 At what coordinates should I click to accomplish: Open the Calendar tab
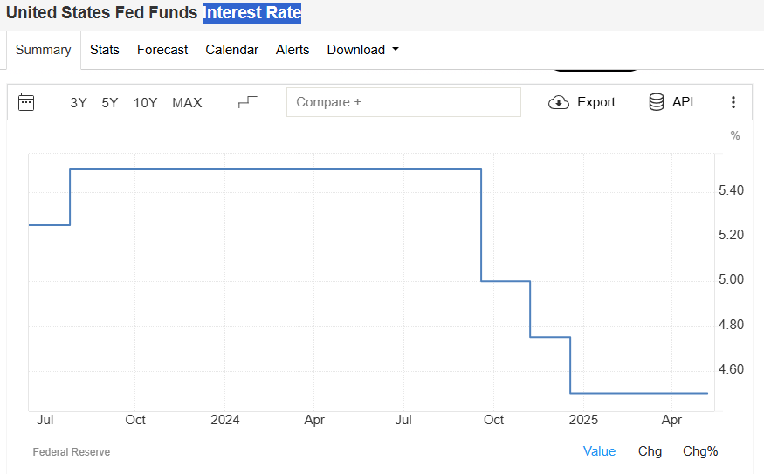(231, 50)
